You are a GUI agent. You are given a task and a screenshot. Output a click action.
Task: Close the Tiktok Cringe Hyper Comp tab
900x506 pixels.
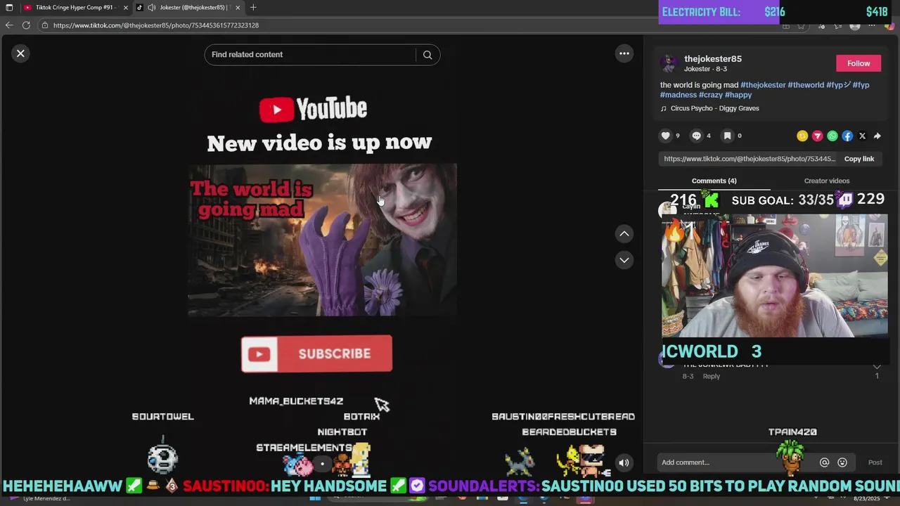click(x=126, y=8)
